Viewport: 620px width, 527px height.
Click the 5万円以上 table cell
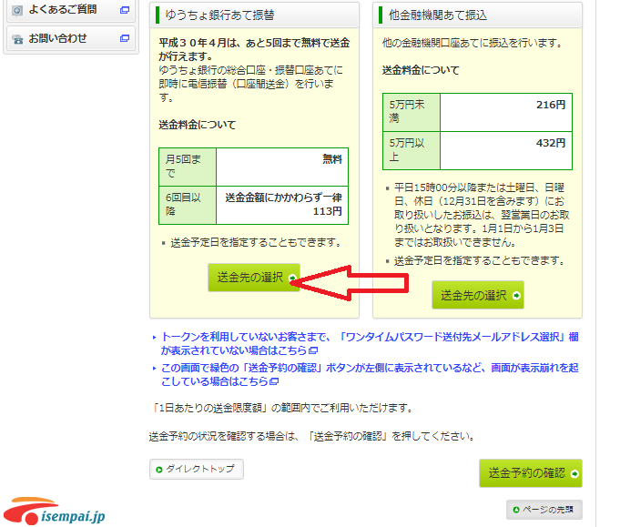(412, 150)
